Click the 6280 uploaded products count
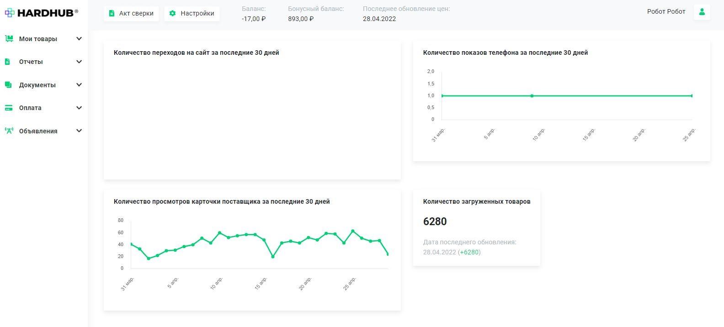This screenshot has height=327, width=724. (435, 222)
